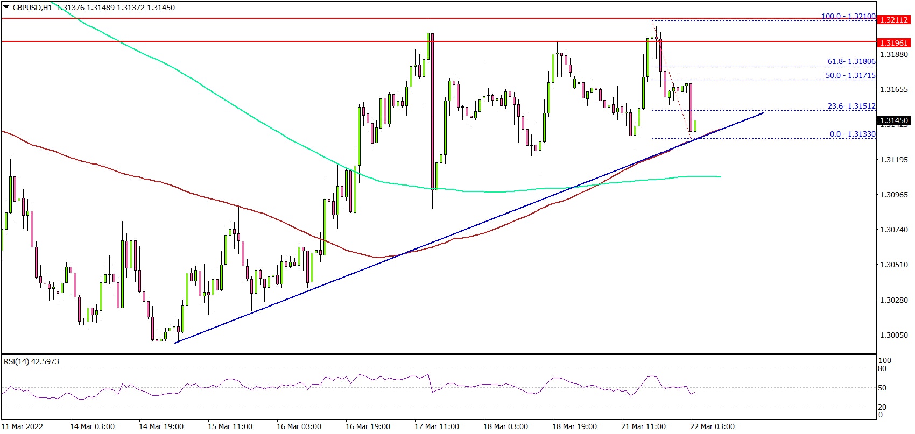Click the triangle arrow beside GBPUSD,H1
The width and height of the screenshot is (915, 434).
6,8
